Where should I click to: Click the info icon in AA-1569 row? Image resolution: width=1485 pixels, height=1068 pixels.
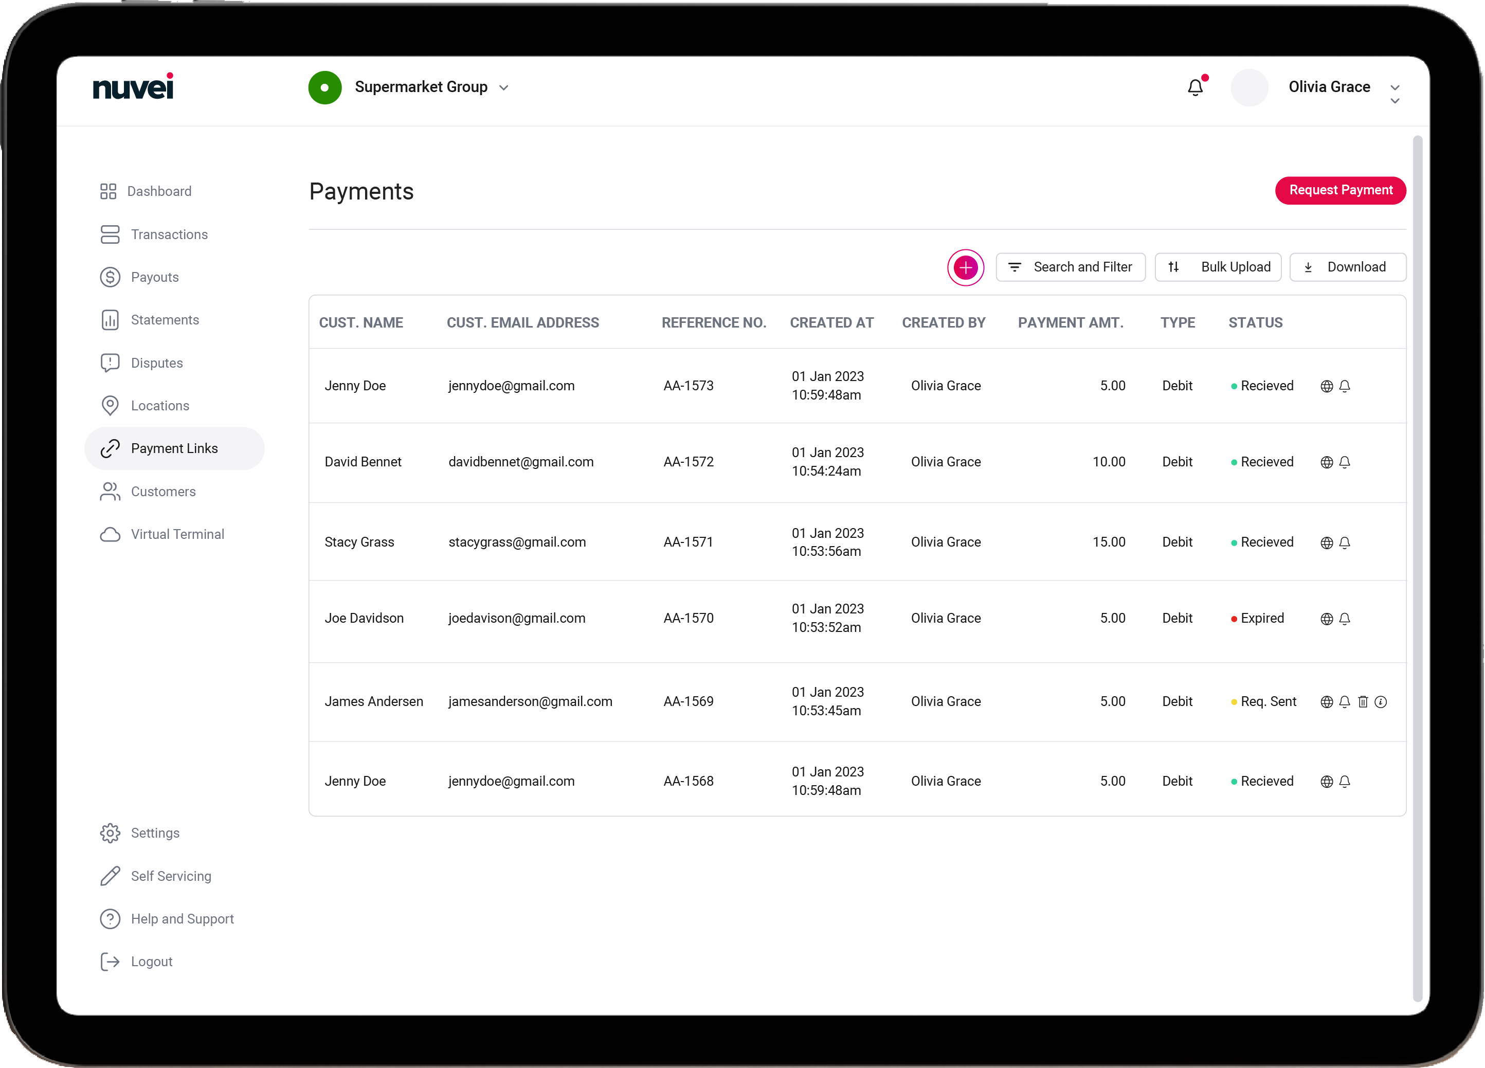(x=1381, y=702)
